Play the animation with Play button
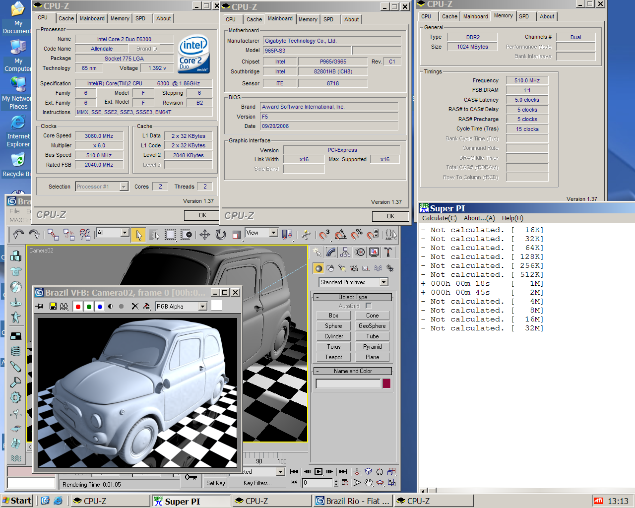The image size is (635, 508). pyautogui.click(x=318, y=472)
